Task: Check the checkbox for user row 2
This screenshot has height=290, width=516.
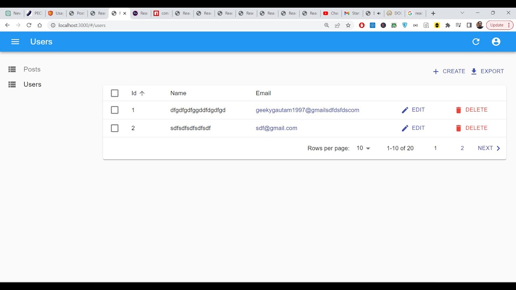Action: click(114, 128)
